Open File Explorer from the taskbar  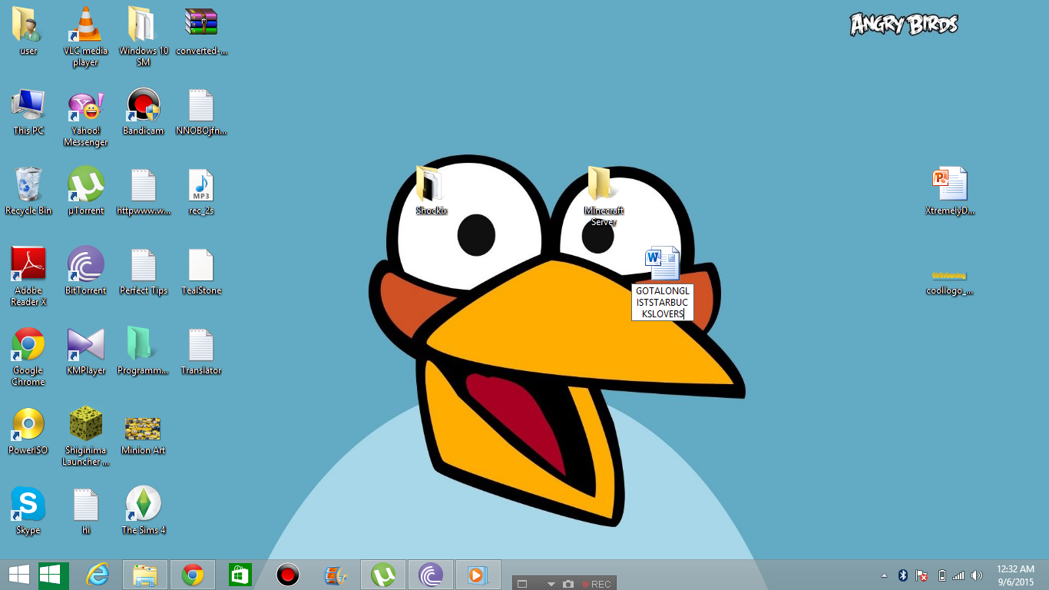pyautogui.click(x=145, y=575)
